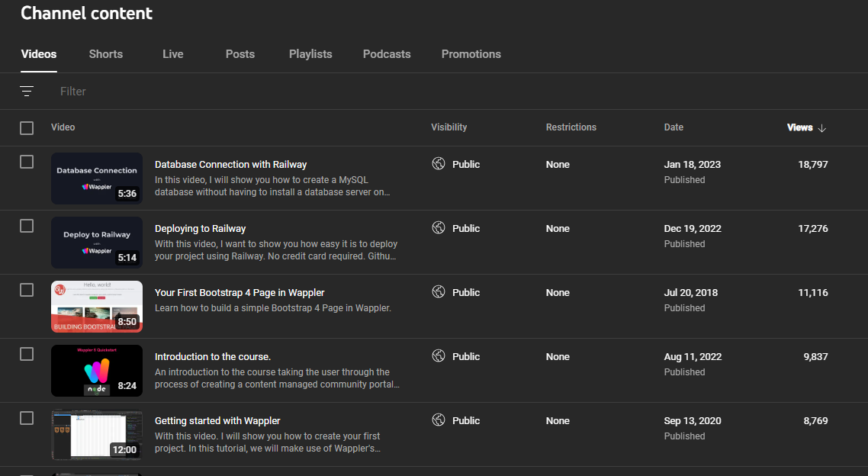Click the Aug 11, 2022 date
This screenshot has height=476, width=868.
(693, 357)
